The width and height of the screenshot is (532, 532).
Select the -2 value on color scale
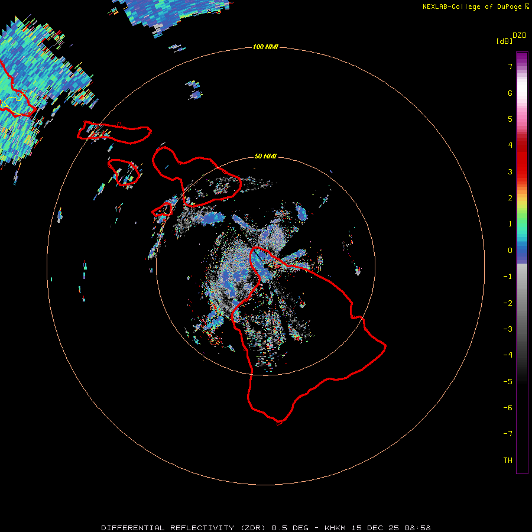[x=508, y=303]
